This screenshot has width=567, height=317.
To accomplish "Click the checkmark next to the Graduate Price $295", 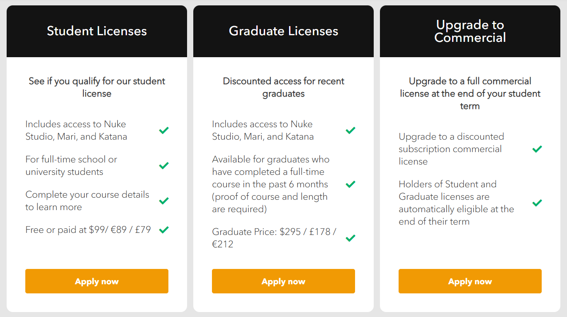I will 350,238.
